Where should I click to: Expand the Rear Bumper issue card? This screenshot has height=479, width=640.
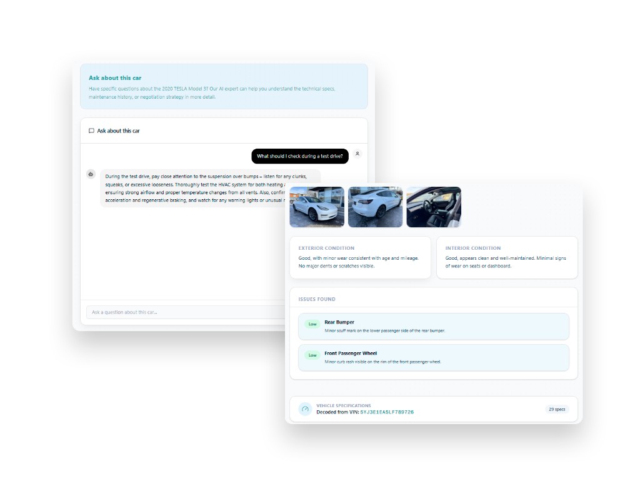434,326
